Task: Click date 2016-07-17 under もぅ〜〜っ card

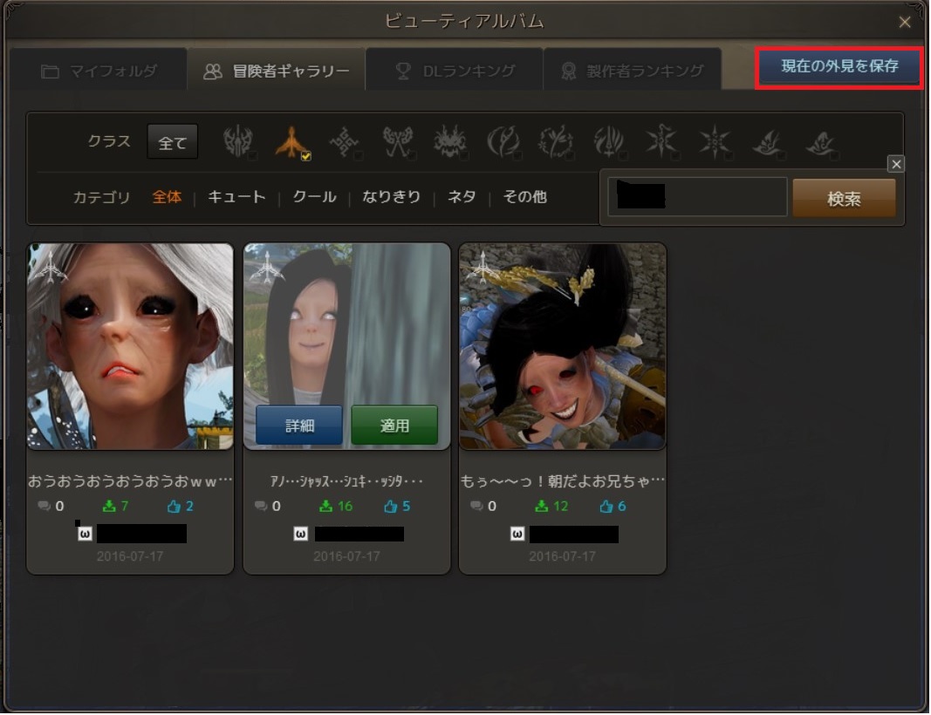Action: (562, 556)
